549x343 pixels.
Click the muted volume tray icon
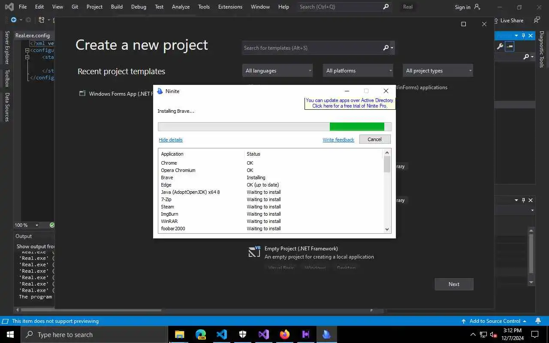tap(494, 334)
